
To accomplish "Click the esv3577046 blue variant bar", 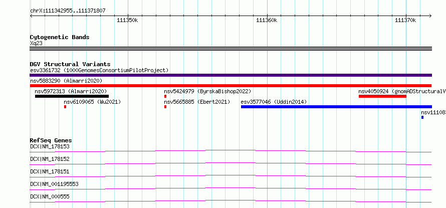I will click(336, 107).
